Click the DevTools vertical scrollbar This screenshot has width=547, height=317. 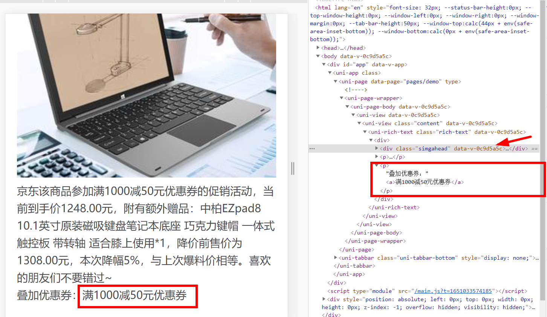[543, 151]
